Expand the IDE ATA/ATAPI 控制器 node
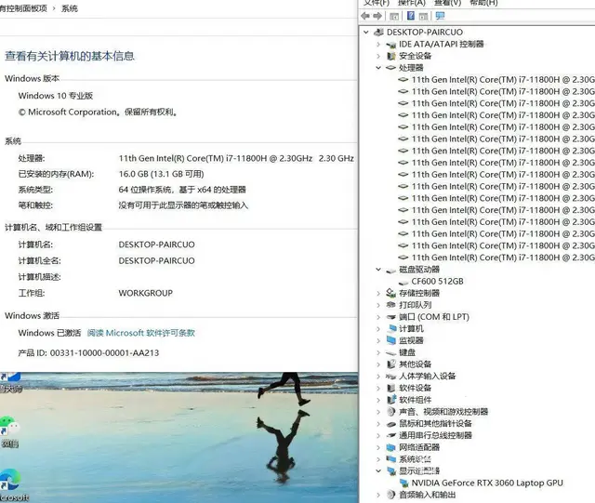Screen dimensions: 595x503 pos(378,45)
